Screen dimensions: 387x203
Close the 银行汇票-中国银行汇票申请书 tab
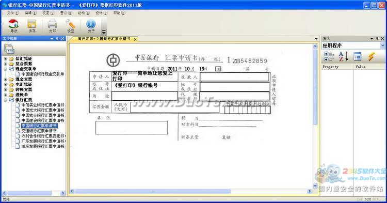135,39
